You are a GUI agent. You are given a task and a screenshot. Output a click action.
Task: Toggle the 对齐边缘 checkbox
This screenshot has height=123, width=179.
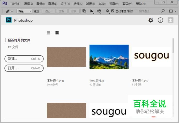pyautogui.click(x=136, y=11)
